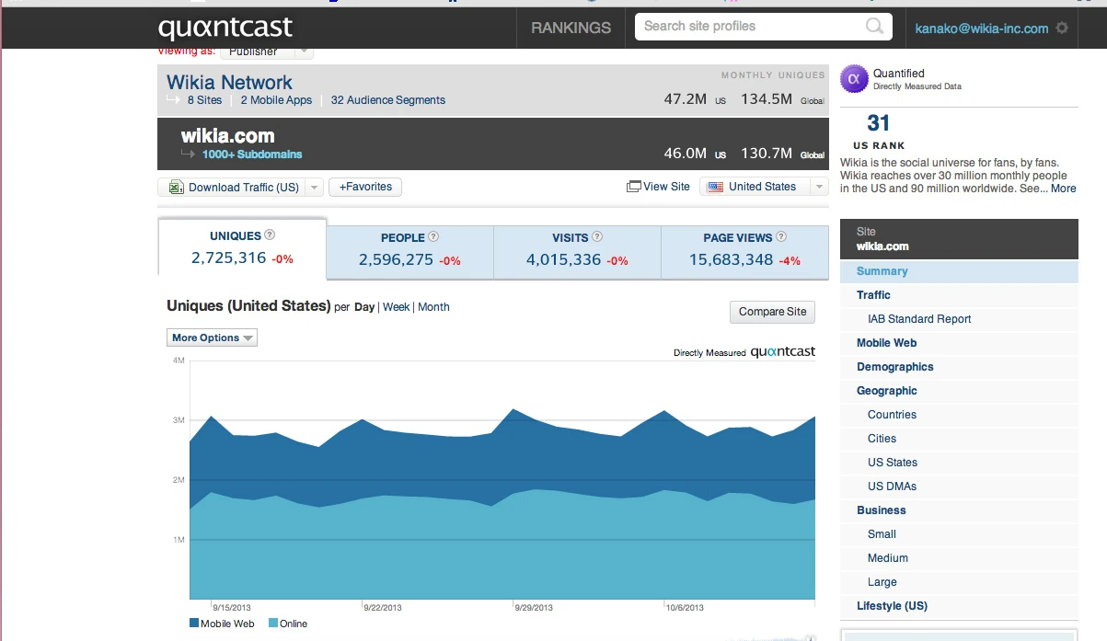Open the 32 Audience Segments link
Screen dimensions: 1107x641
point(387,100)
